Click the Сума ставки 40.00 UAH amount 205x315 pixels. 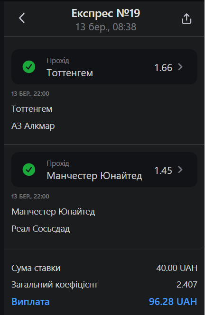177,268
